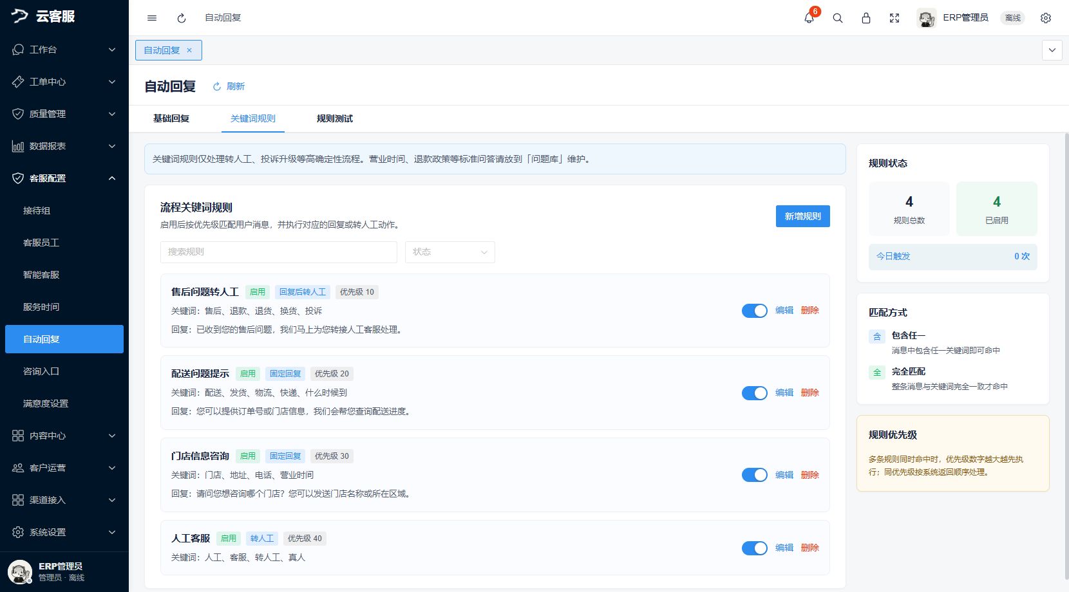Click the reload icon next to breadcrumb
Screen dimensions: 1069x592
point(182,18)
